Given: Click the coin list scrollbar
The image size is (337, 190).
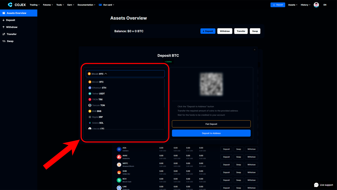Looking at the screenshot, I should (164, 93).
